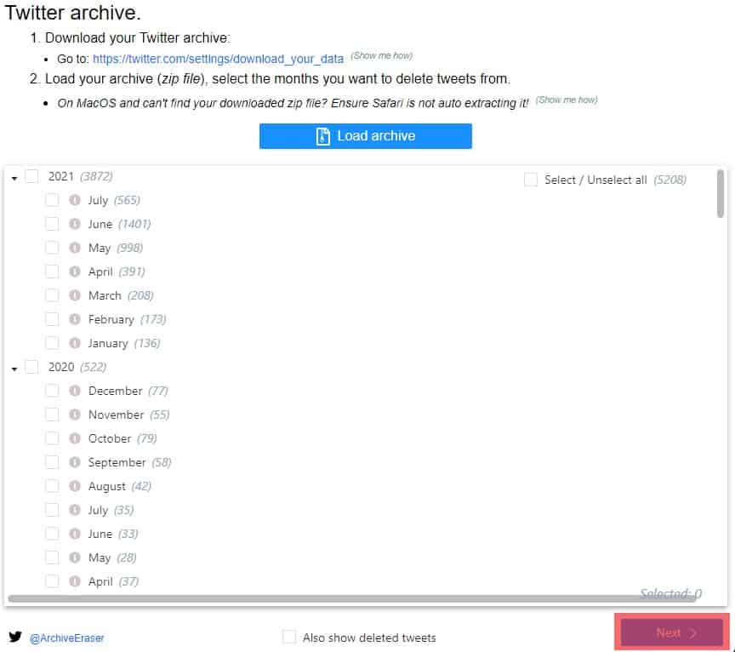This screenshot has height=652, width=735.
Task: Tick the May (28) checkbox
Action: click(52, 558)
